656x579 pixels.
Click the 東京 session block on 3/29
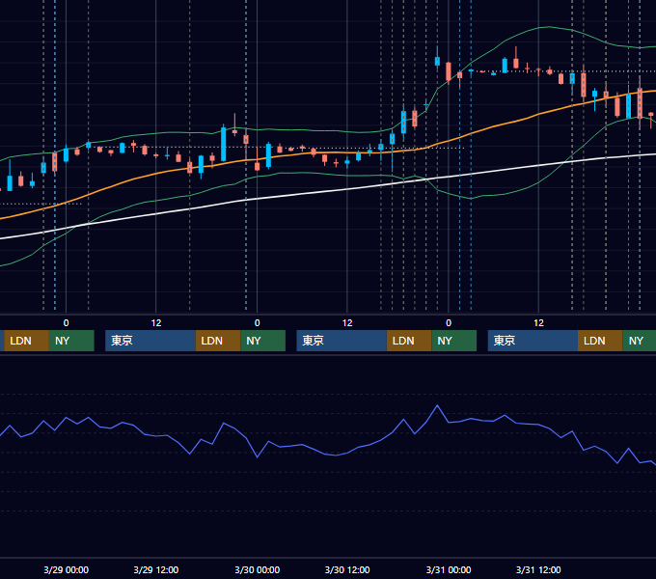(150, 341)
